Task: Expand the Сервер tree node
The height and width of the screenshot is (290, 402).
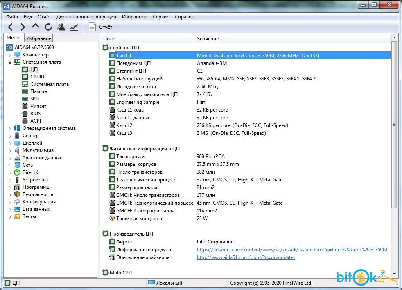Action: pos(10,136)
